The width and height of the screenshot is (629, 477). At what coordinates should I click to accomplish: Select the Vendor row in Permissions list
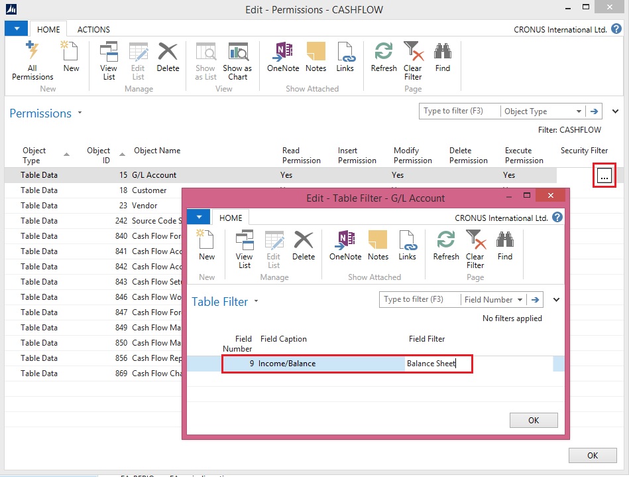[x=144, y=206]
